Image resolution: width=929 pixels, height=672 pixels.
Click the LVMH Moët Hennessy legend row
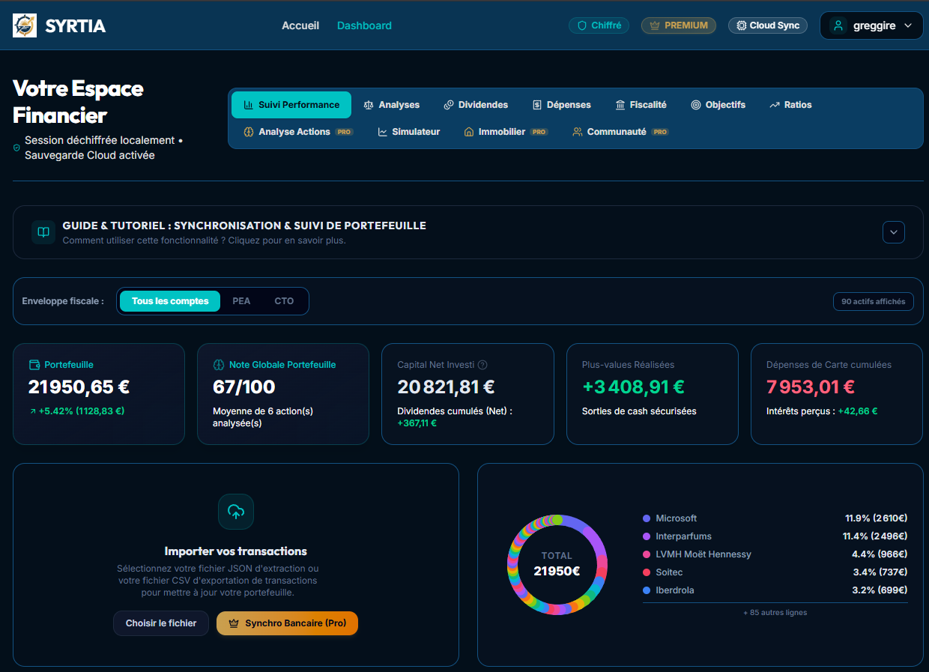coord(775,554)
